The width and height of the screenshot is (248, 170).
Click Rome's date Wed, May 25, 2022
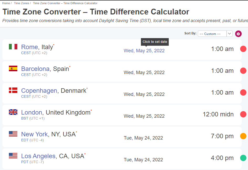click(x=144, y=51)
